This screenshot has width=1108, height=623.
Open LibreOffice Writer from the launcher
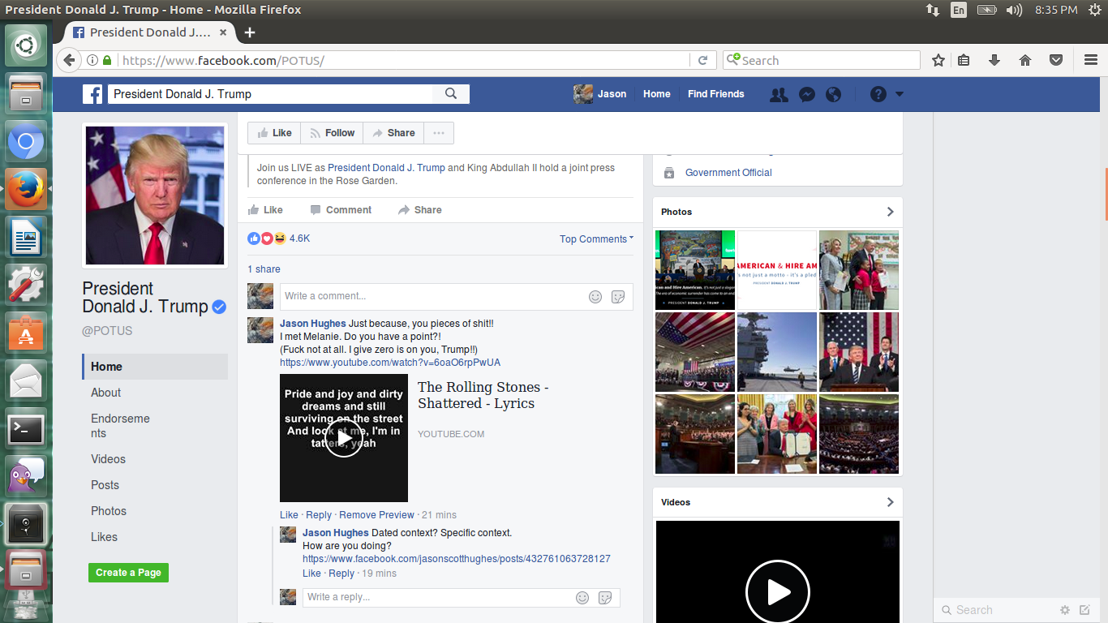click(x=26, y=238)
